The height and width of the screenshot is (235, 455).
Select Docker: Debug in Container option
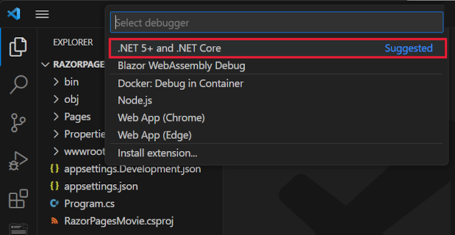click(276, 84)
